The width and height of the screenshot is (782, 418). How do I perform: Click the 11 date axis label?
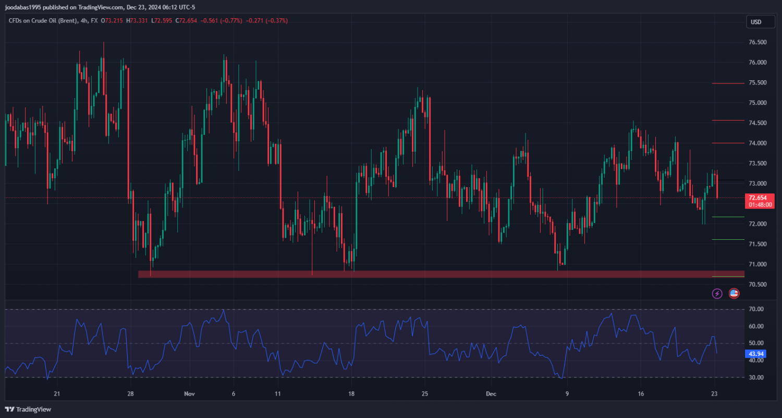pyautogui.click(x=278, y=394)
